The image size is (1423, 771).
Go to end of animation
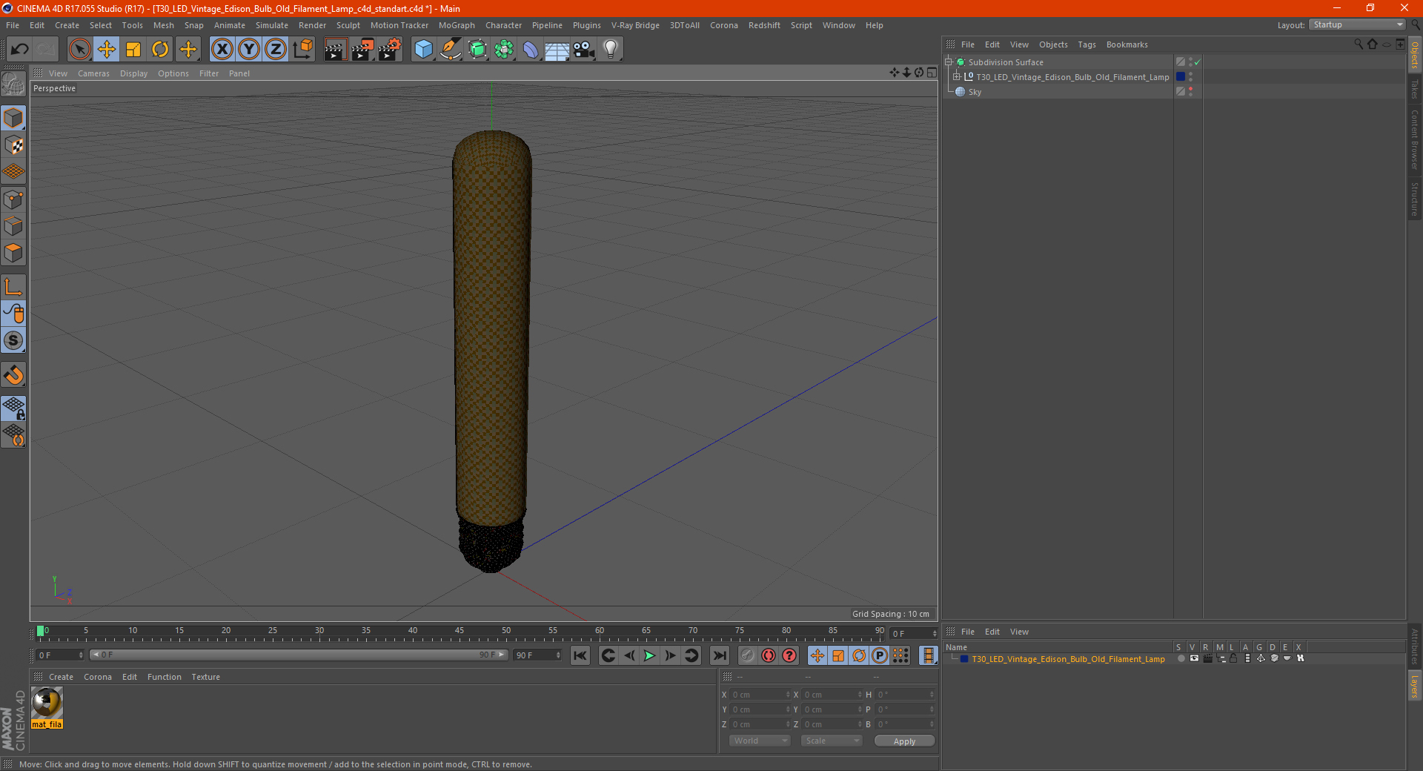click(719, 655)
